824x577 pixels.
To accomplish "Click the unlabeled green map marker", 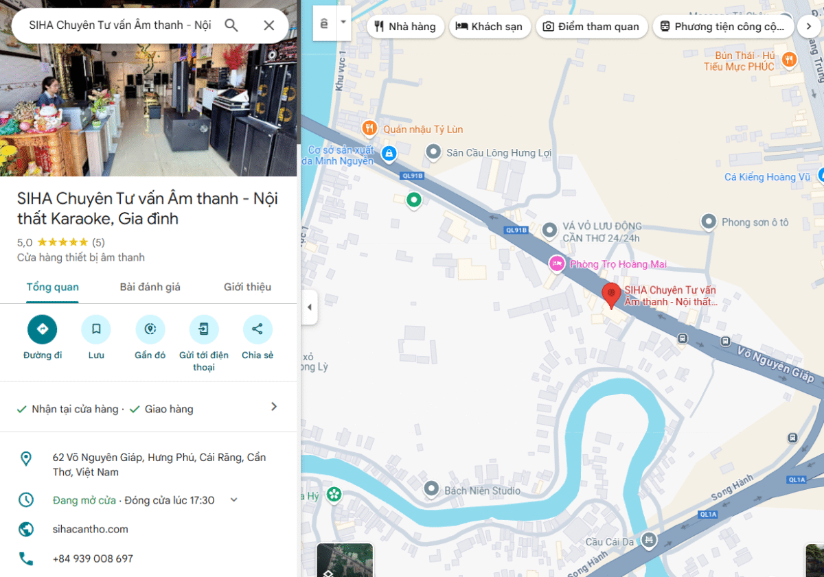I will tap(413, 200).
